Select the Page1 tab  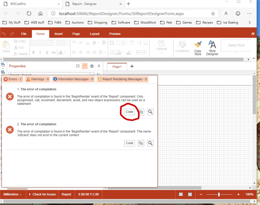[x=117, y=67]
